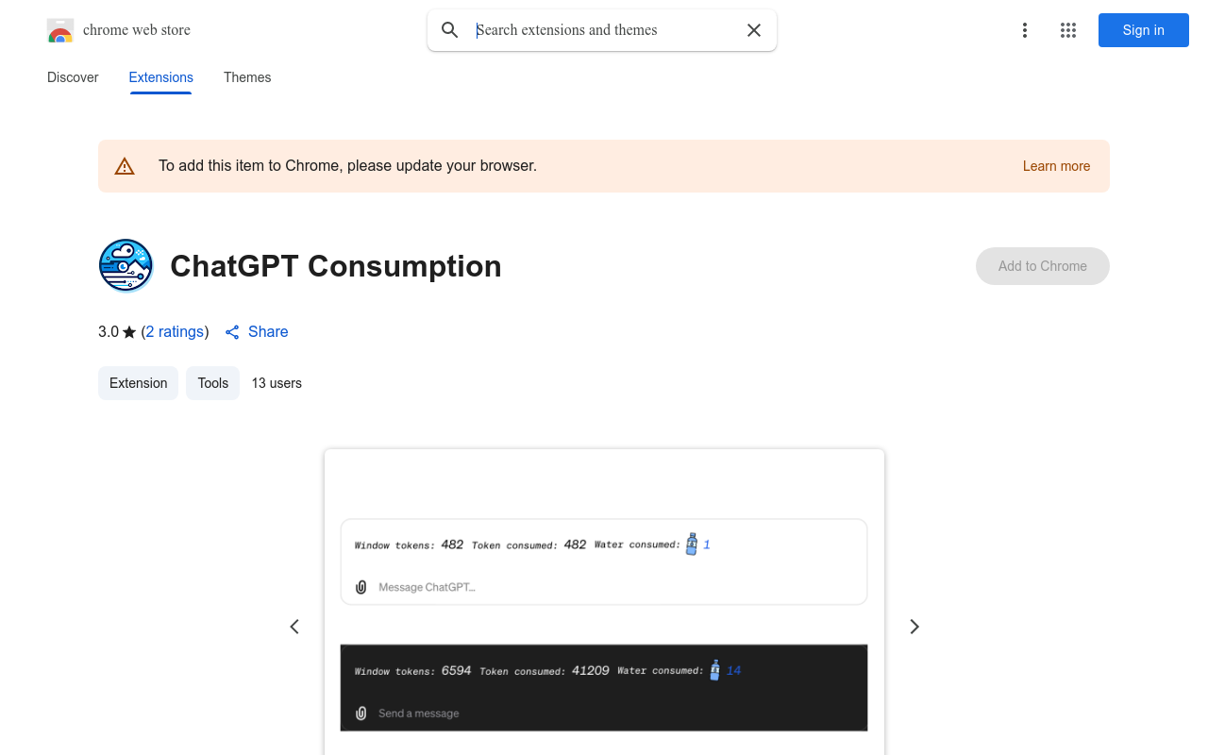Click the 3.0 rating value
1208x755 pixels.
coord(109,332)
